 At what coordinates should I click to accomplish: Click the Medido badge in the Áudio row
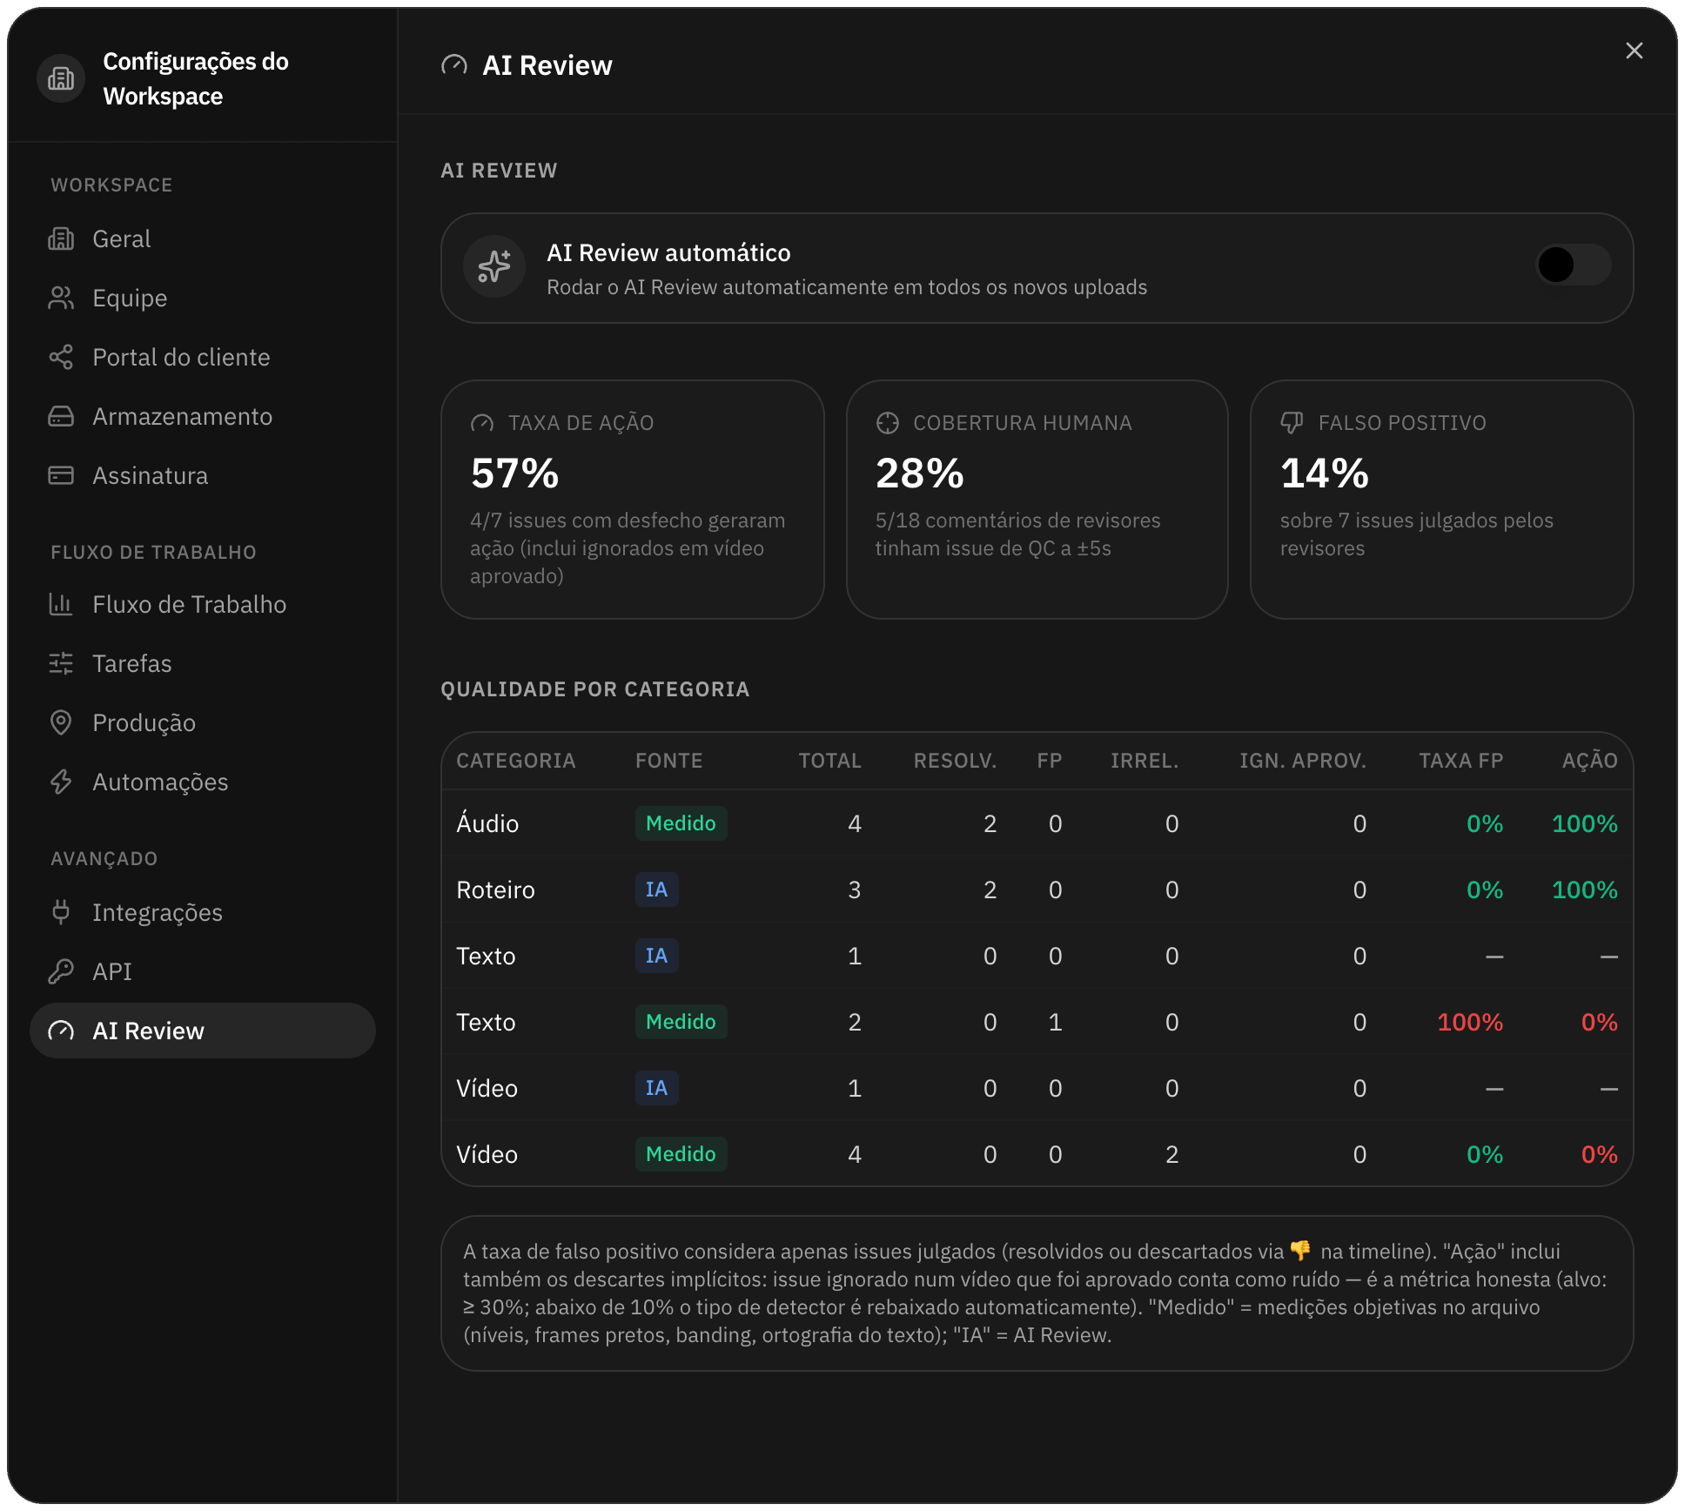(681, 823)
